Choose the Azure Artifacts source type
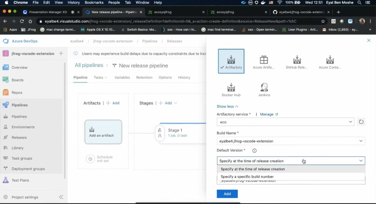 pos(263,62)
